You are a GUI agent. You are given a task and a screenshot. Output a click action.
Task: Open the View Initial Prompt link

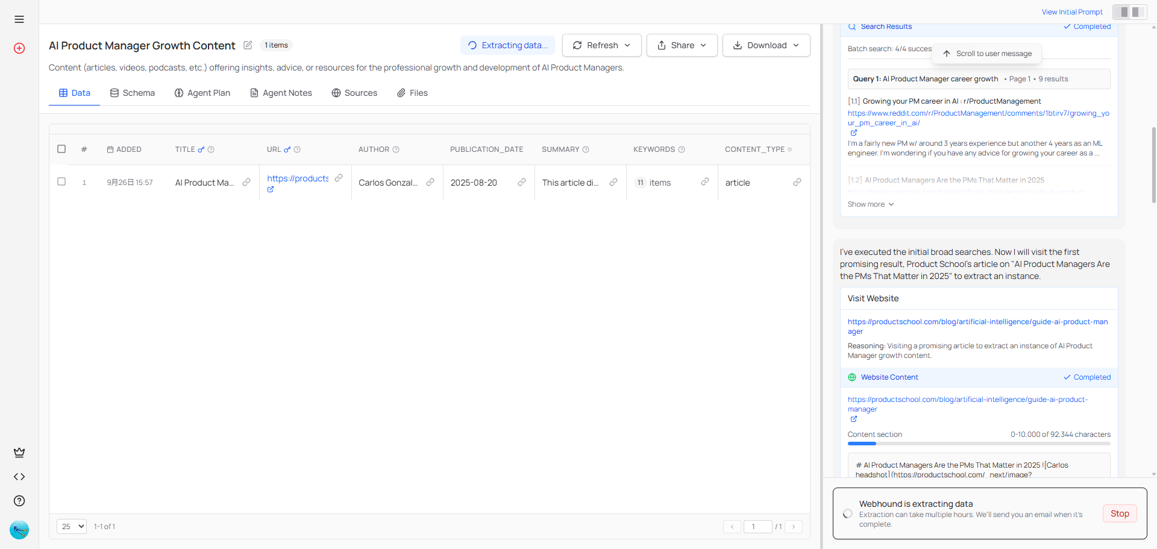tap(1072, 11)
